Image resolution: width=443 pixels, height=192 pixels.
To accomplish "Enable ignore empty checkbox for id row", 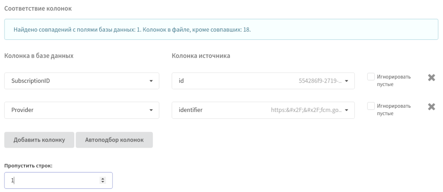I will 371,76.
